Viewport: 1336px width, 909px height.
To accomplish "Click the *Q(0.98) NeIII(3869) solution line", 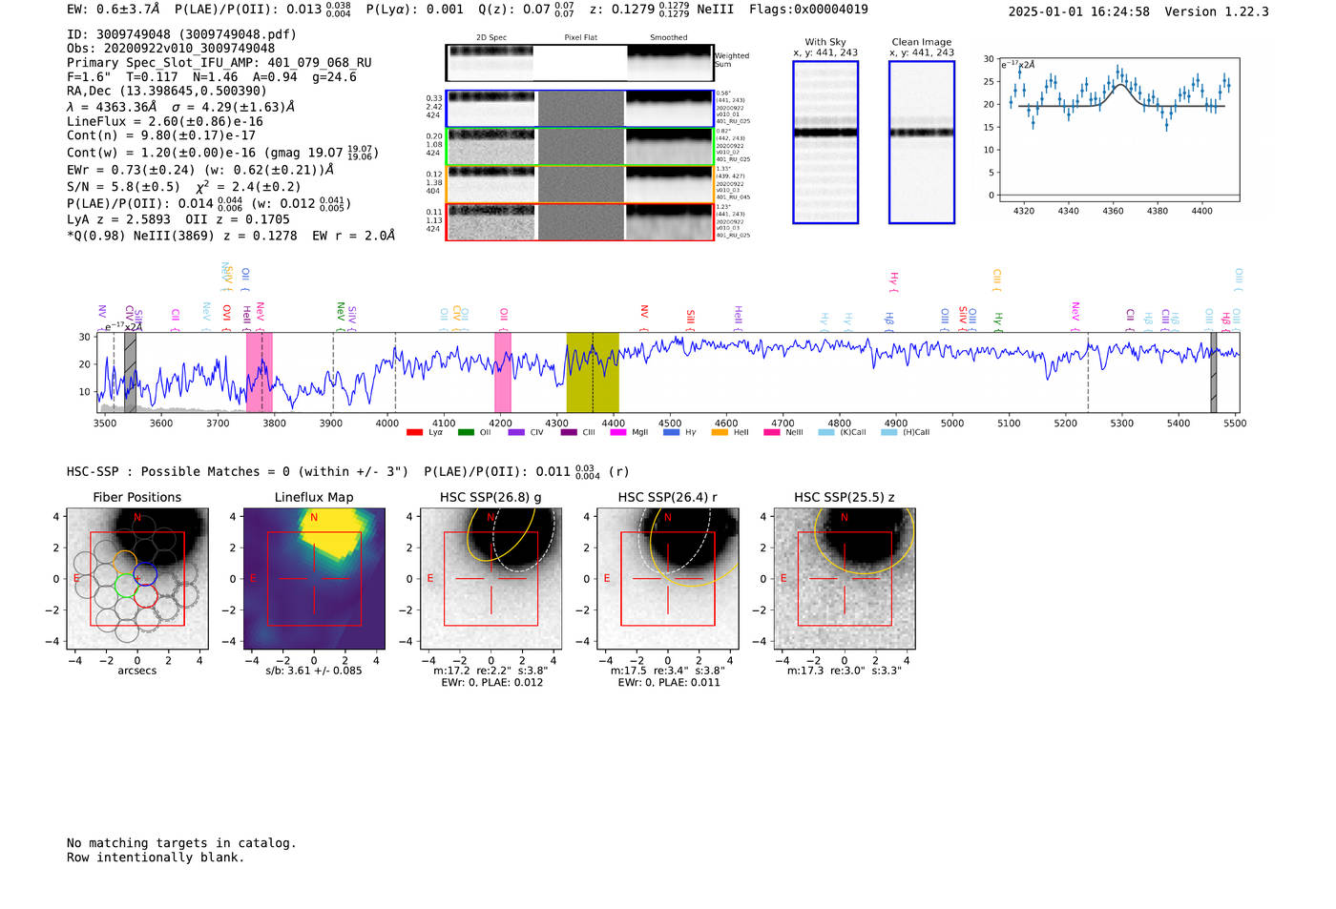I will (231, 236).
